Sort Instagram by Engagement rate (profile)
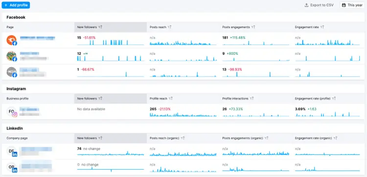The height and width of the screenshot is (177, 367). pos(334,99)
